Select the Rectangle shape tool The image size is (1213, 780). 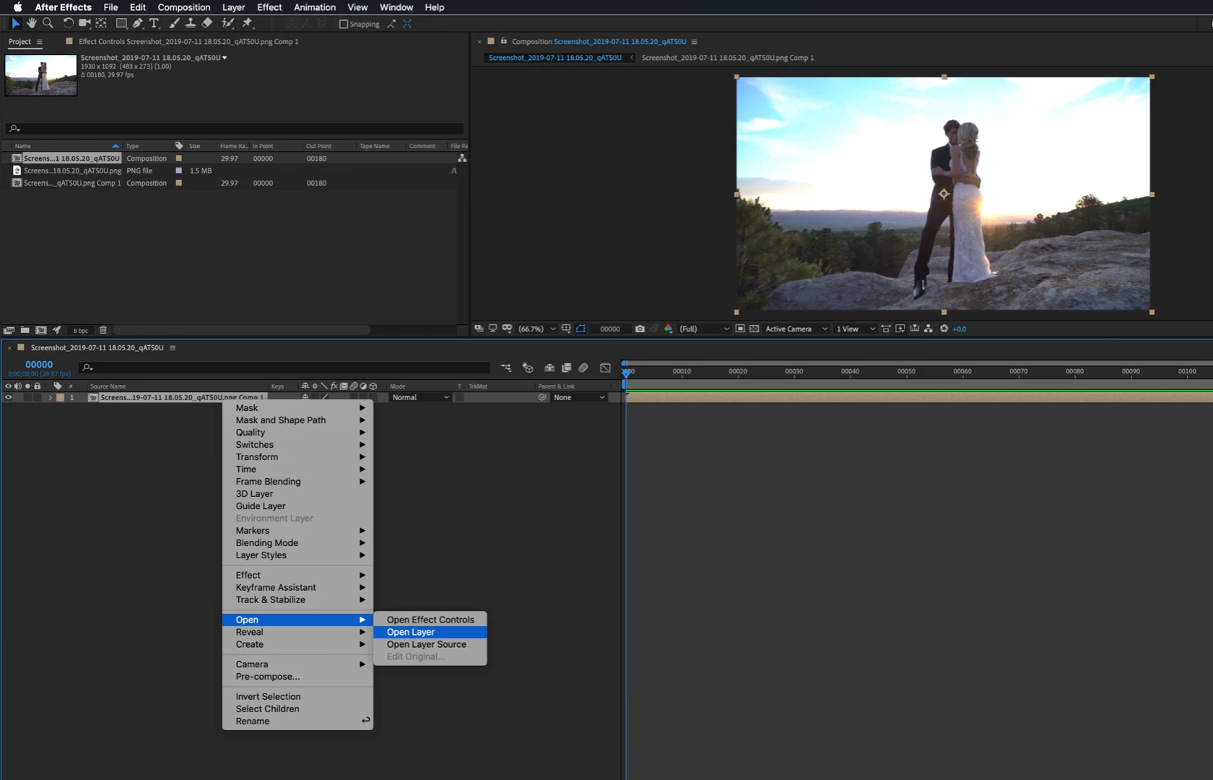tap(121, 24)
